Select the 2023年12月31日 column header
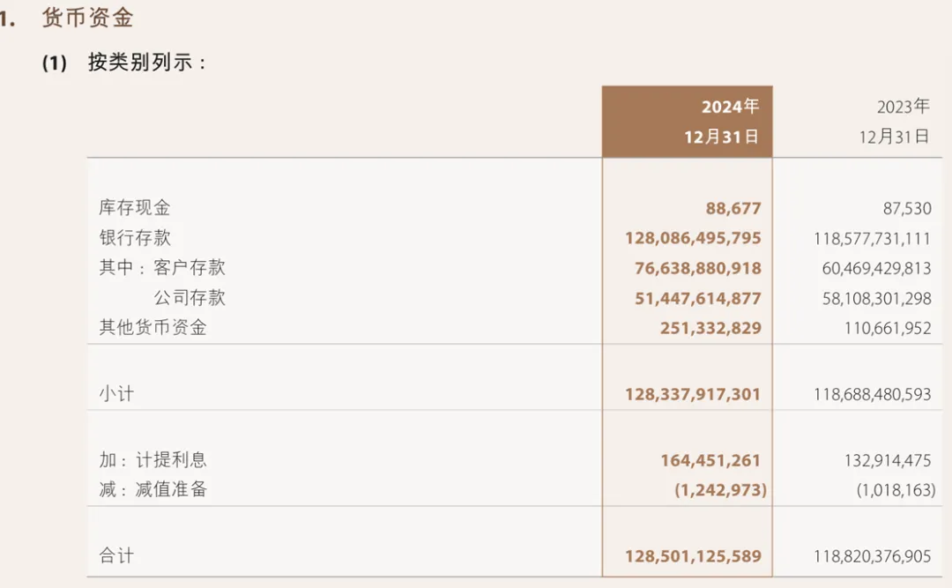This screenshot has width=952, height=588. tap(894, 122)
